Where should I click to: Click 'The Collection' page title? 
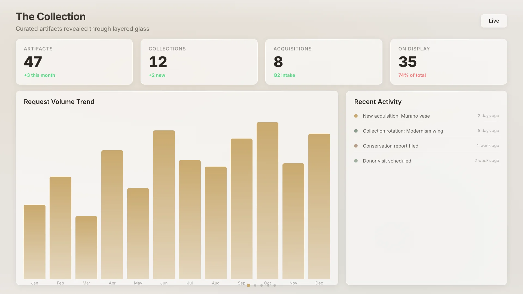(x=51, y=17)
